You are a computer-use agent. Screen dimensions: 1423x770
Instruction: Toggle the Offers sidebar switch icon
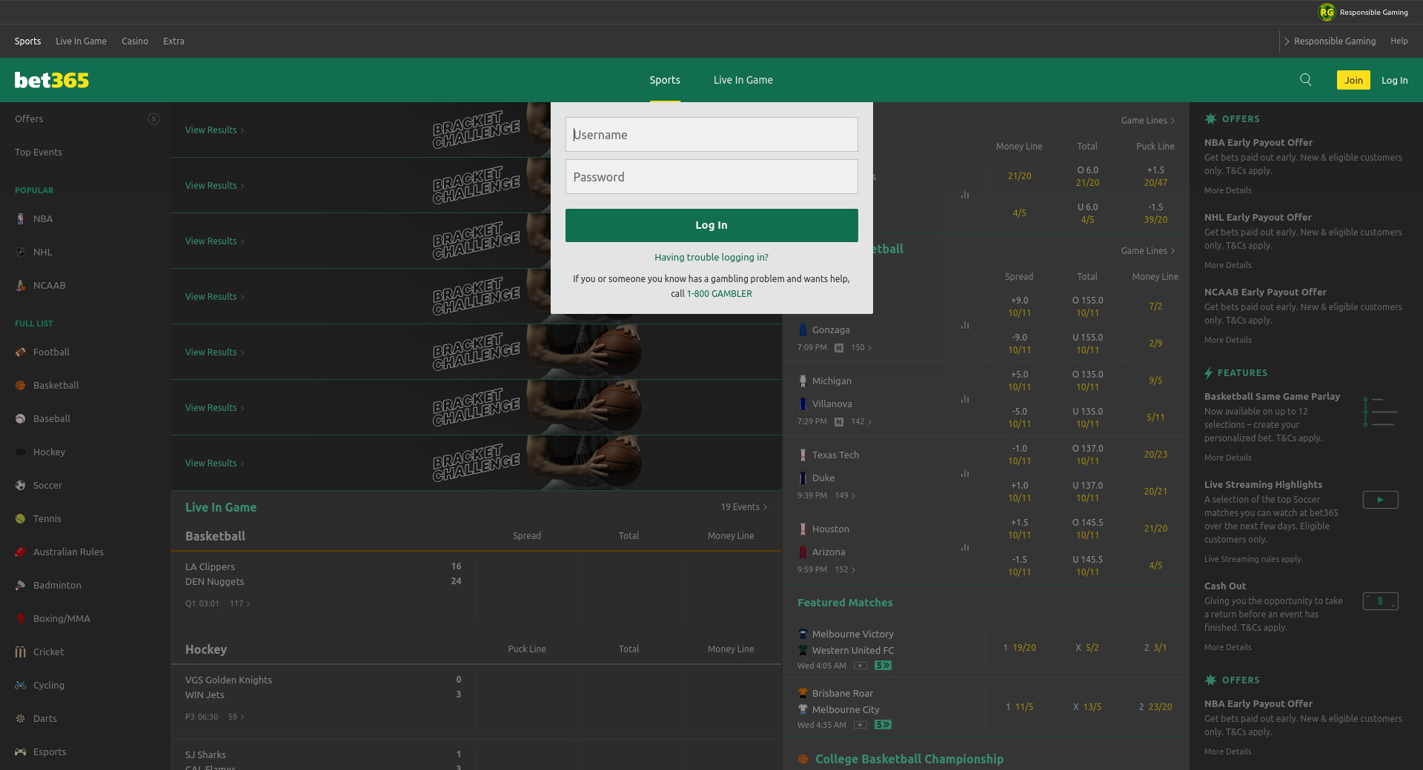pyautogui.click(x=153, y=118)
